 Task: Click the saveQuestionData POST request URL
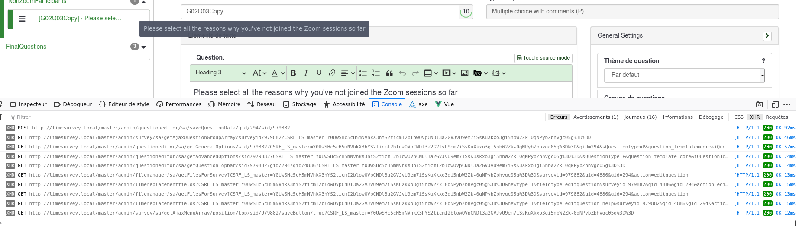click(161, 128)
